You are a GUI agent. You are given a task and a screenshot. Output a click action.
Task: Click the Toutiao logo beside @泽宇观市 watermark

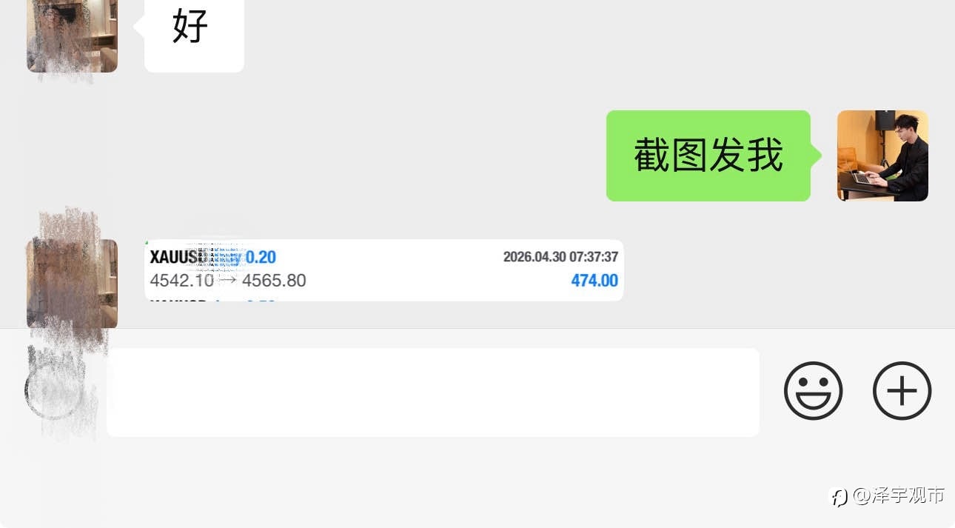pos(840,497)
